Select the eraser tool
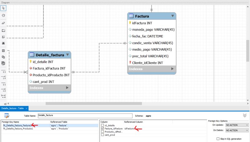Viewport: 250px width, 142px height. point(3,23)
